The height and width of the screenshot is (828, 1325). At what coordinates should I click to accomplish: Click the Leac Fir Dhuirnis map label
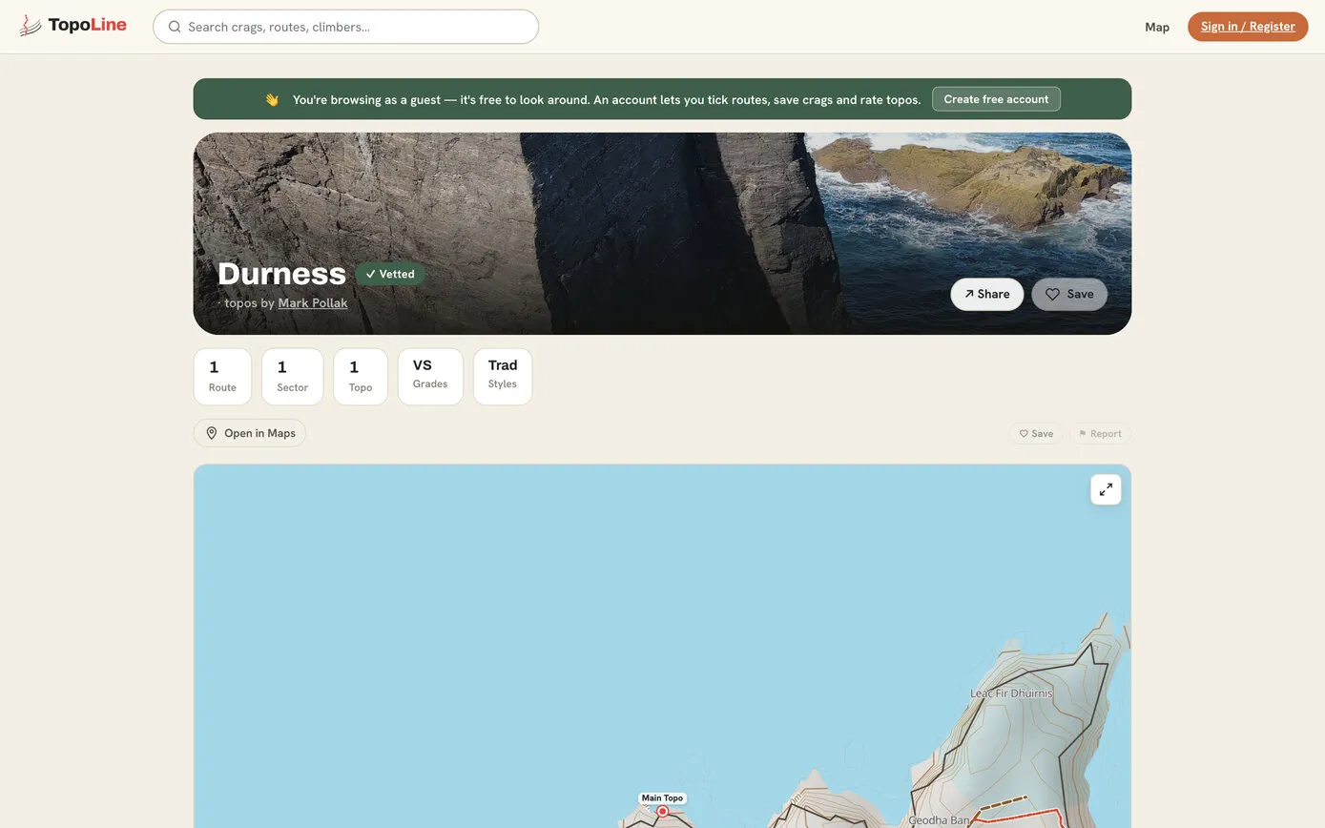[x=1010, y=693]
